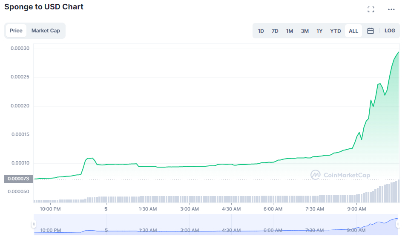The image size is (405, 240).
Task: Open the three-dot more options menu
Action: pos(391,9)
